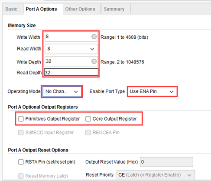This screenshot has height=181, width=211.
Task: Switch to the Other Options tab
Action: pyautogui.click(x=80, y=9)
